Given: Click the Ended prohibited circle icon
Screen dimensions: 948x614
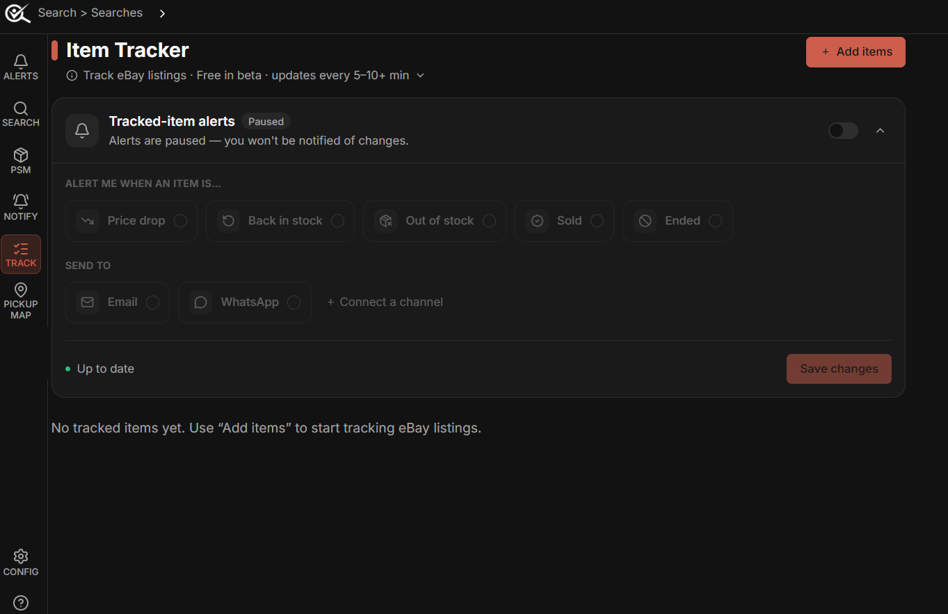Looking at the screenshot, I should coord(645,221).
